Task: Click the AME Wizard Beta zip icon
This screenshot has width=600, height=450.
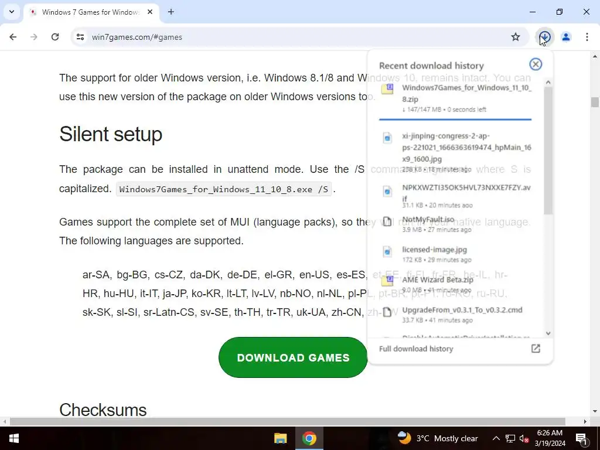Action: pos(387,281)
